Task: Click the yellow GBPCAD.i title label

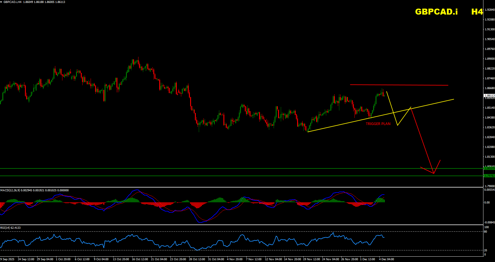Action: [x=436, y=12]
